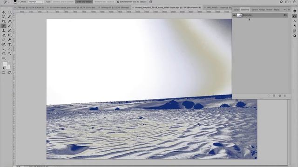The width and height of the screenshot is (298, 167).
Task: Toggle visibility of the Bichrome channel
Action: tap(234, 15)
